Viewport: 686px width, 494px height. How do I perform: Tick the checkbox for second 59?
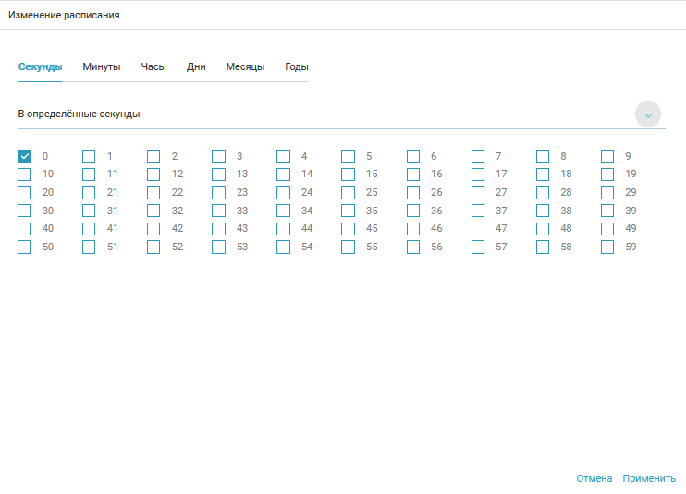(x=607, y=247)
